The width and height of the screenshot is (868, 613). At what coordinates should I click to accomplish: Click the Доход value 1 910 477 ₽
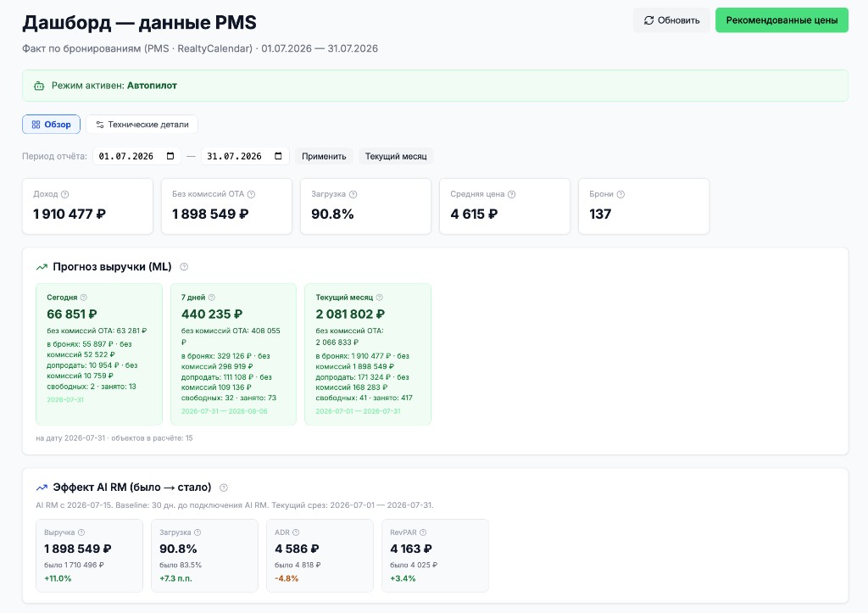70,214
